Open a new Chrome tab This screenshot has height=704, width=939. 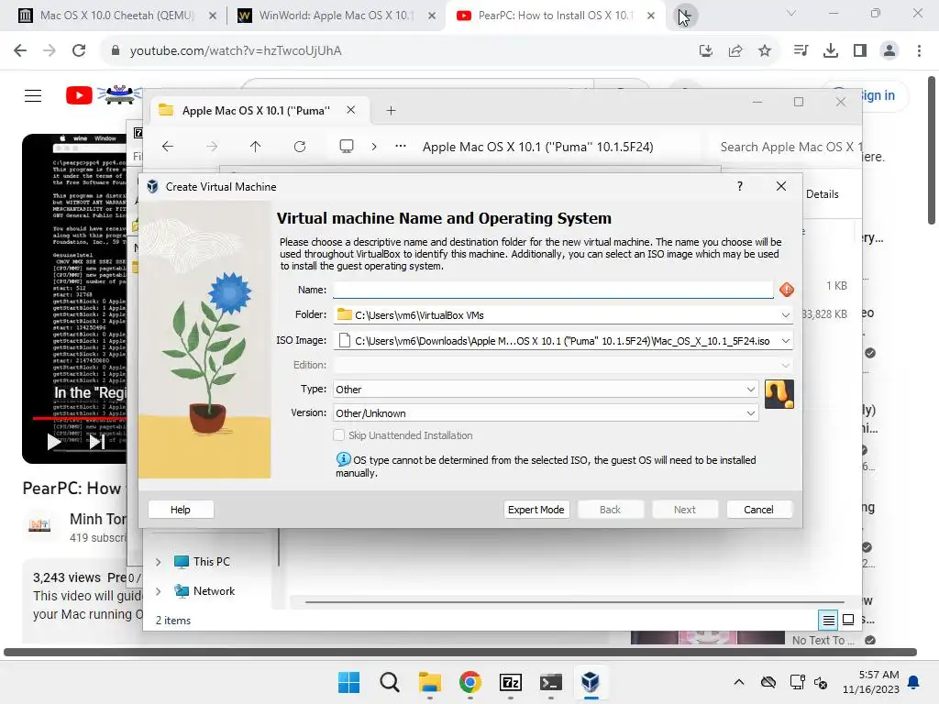point(684,16)
